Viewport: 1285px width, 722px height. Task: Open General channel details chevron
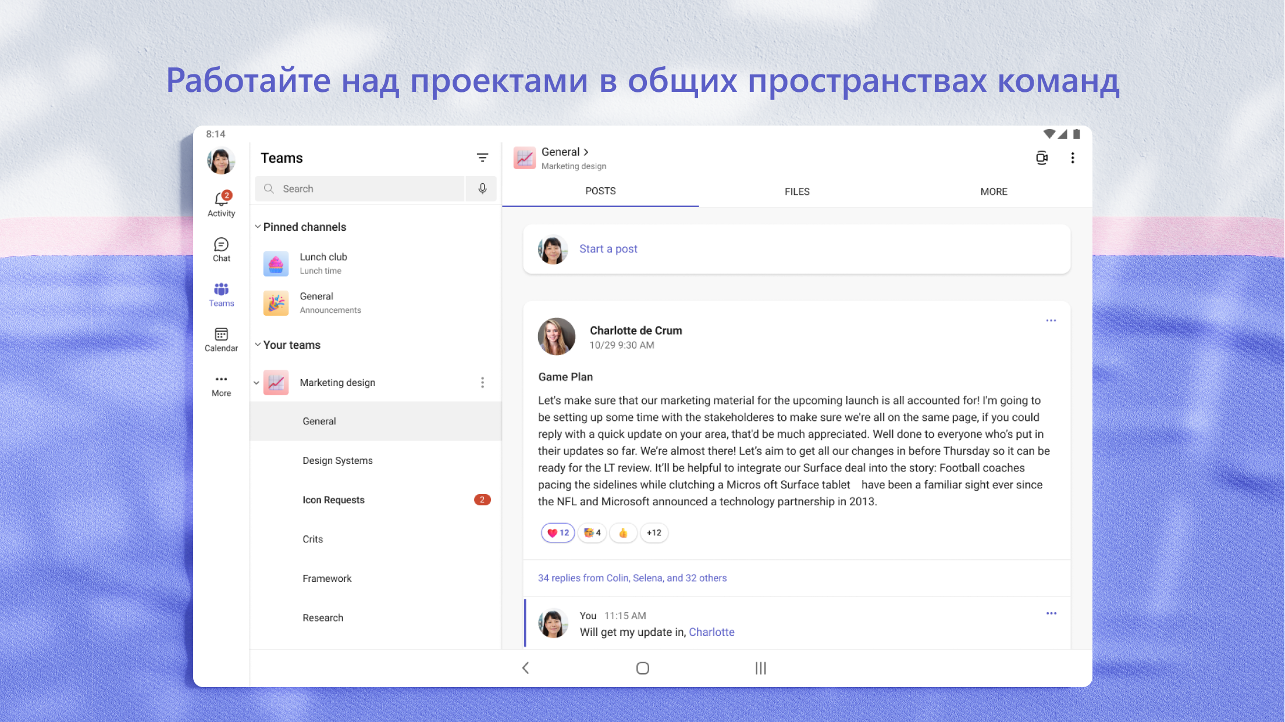click(x=586, y=152)
